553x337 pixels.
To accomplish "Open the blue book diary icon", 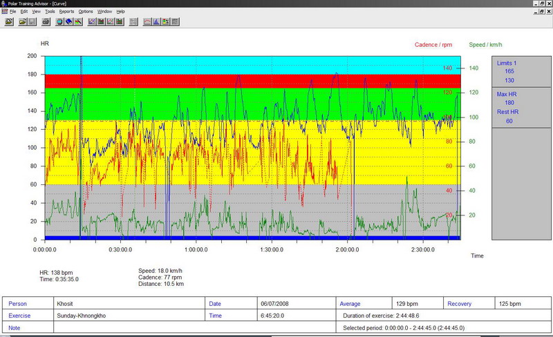I will pos(69,21).
